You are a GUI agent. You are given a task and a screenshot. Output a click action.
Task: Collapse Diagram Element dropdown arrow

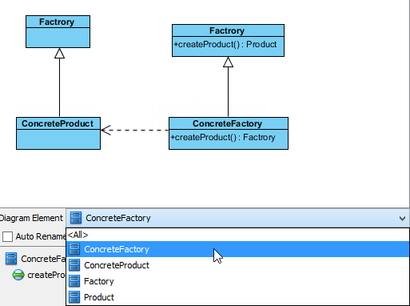pos(402,219)
